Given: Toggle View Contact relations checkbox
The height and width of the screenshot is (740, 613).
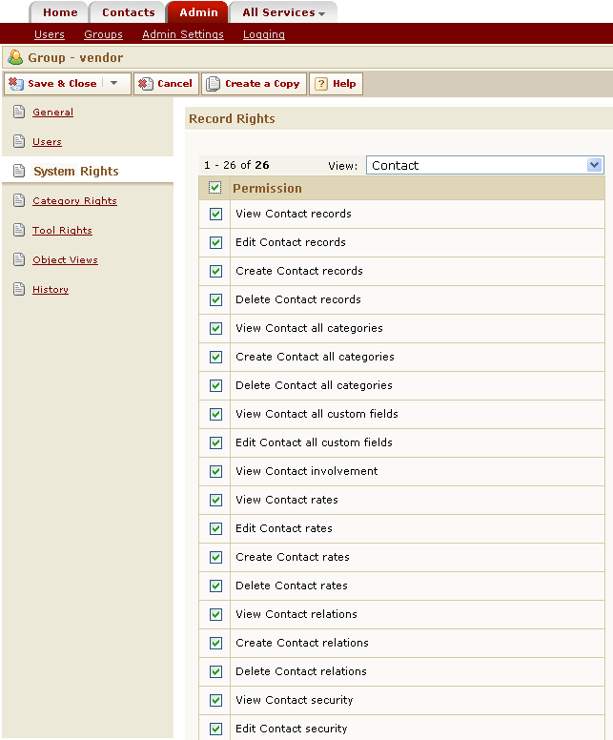Looking at the screenshot, I should (x=215, y=614).
